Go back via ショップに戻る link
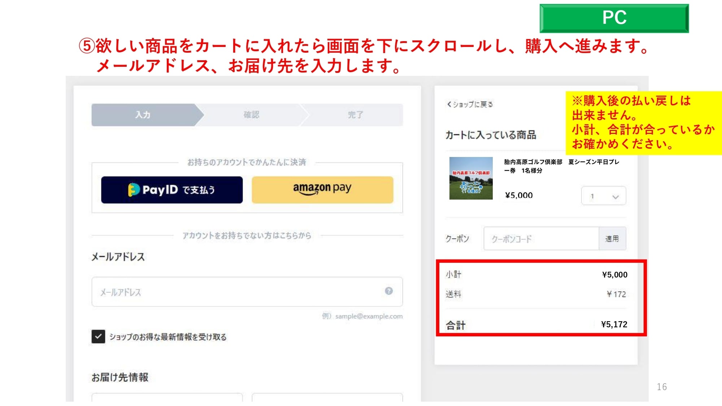The image size is (722, 406). (x=473, y=104)
